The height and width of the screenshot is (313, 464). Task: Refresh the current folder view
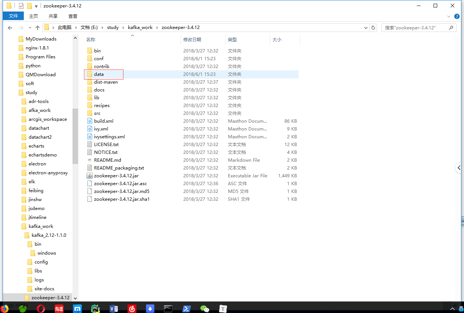pos(374,28)
